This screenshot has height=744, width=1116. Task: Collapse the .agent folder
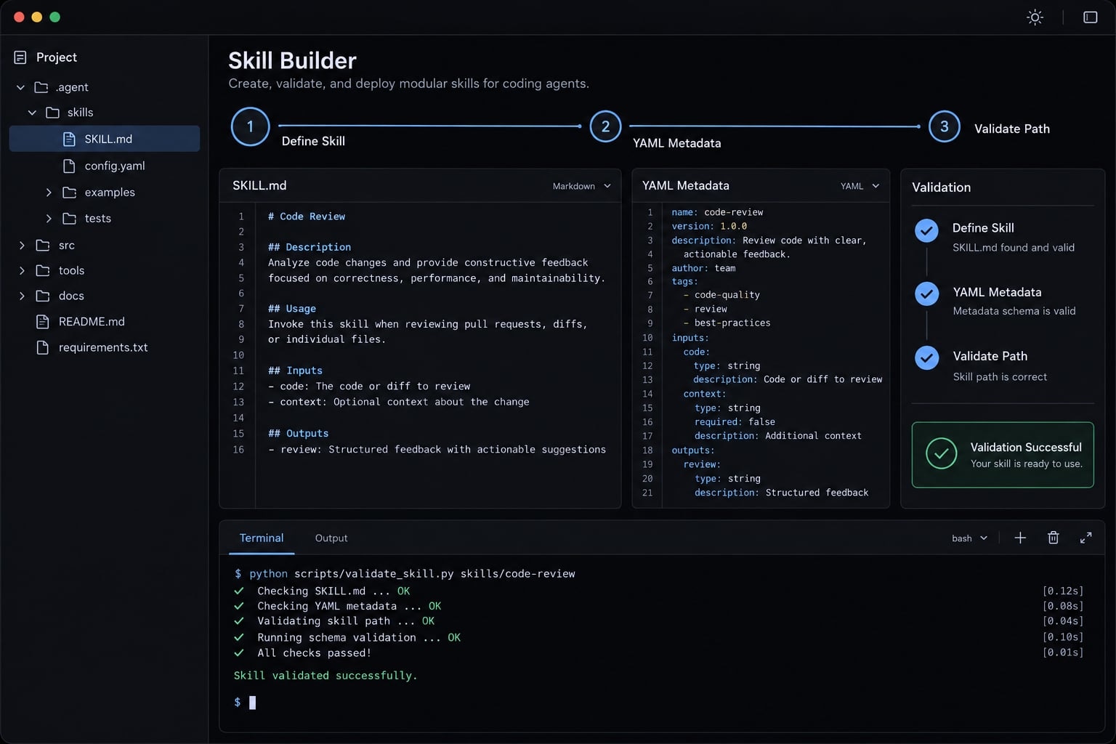tap(20, 87)
